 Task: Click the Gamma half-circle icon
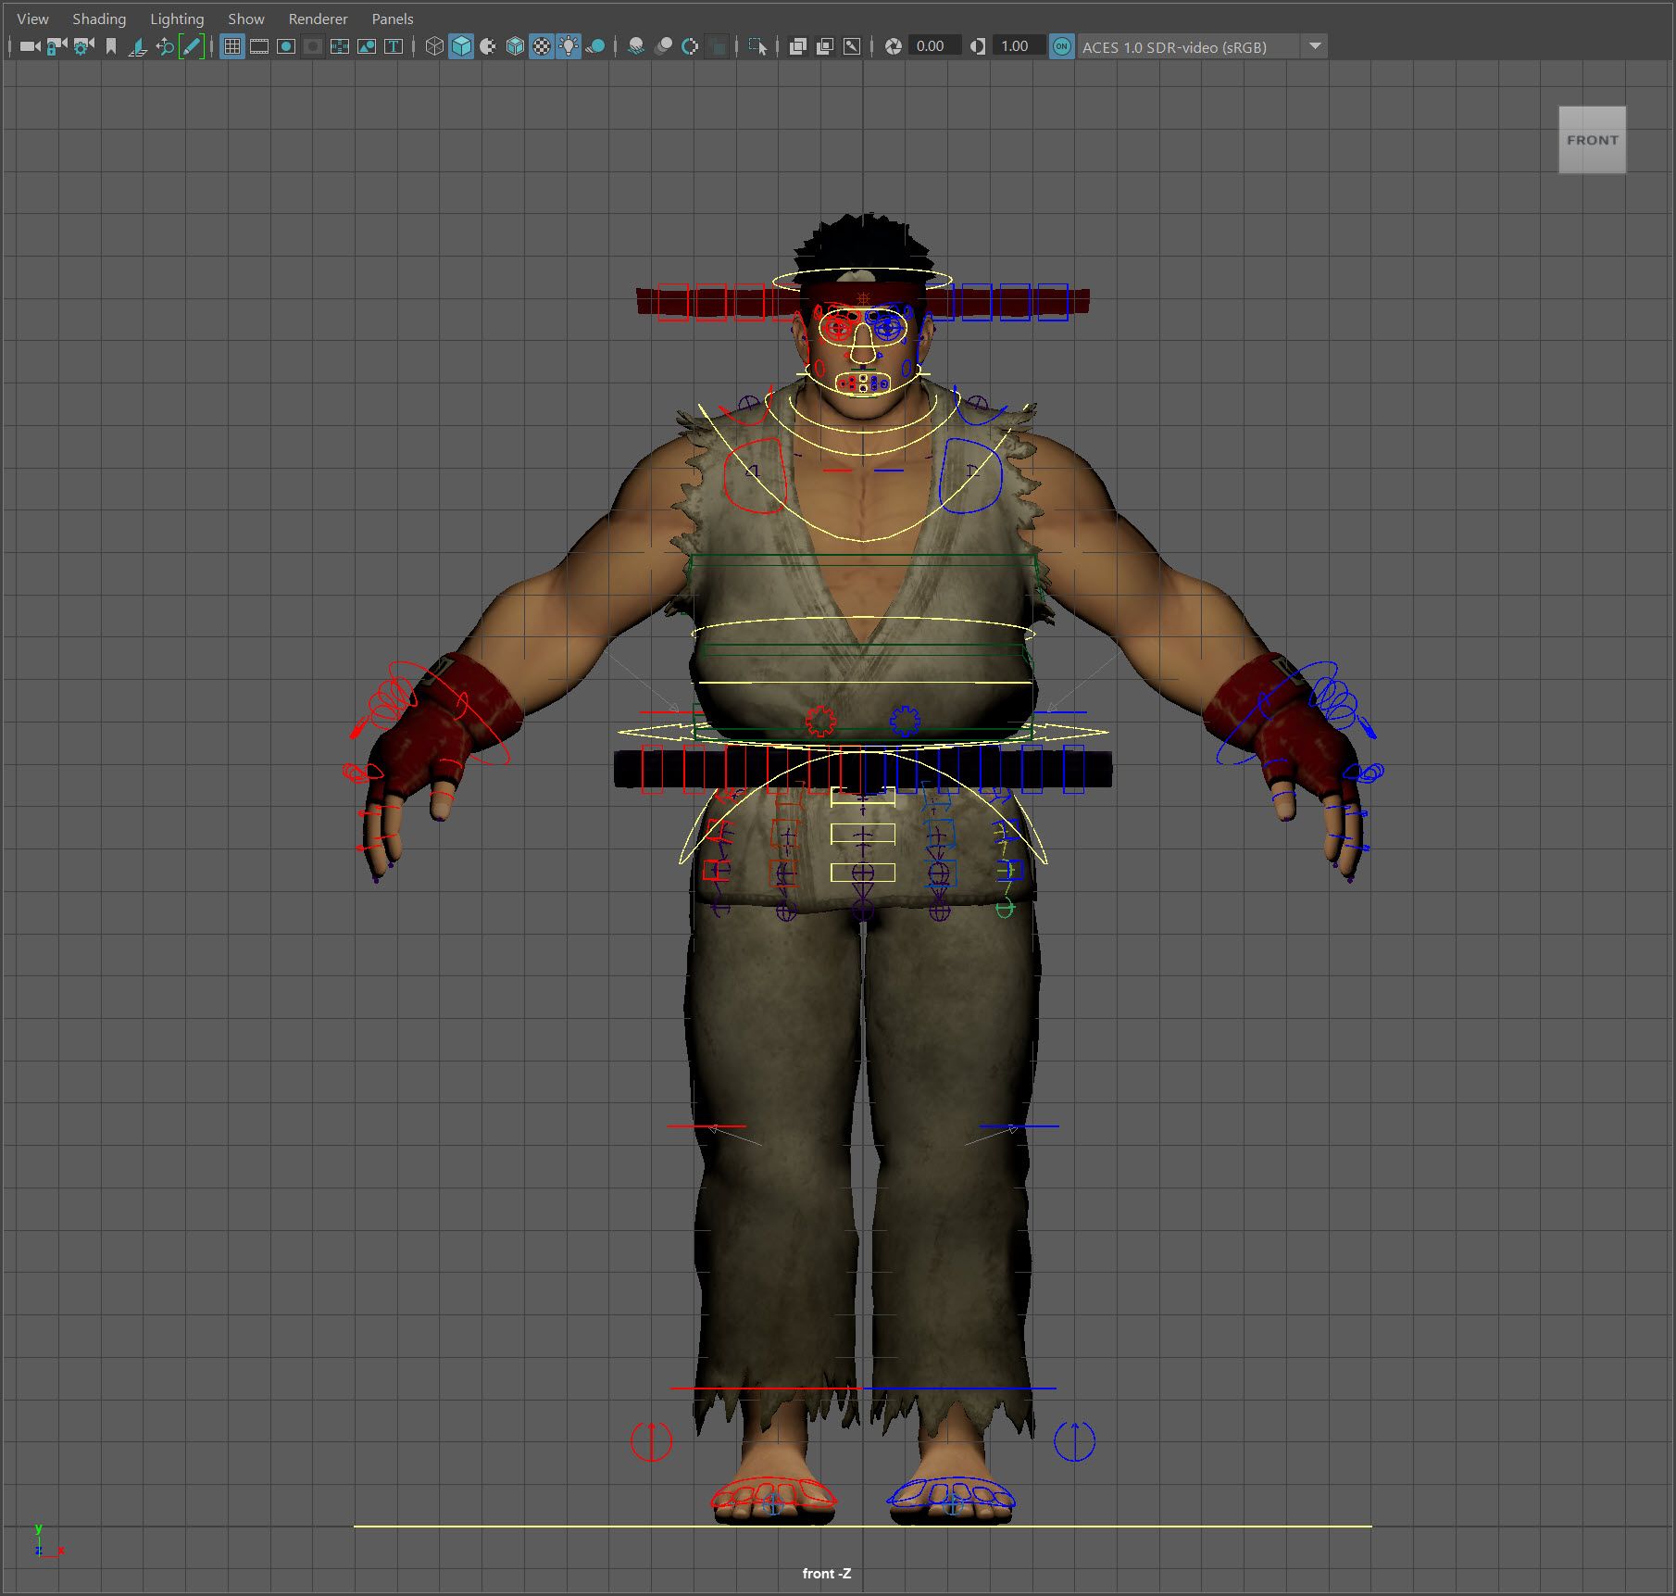[978, 46]
